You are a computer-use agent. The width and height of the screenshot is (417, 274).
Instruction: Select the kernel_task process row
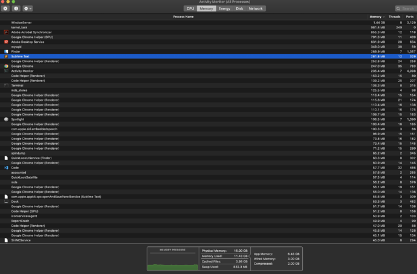pyautogui.click(x=208, y=27)
